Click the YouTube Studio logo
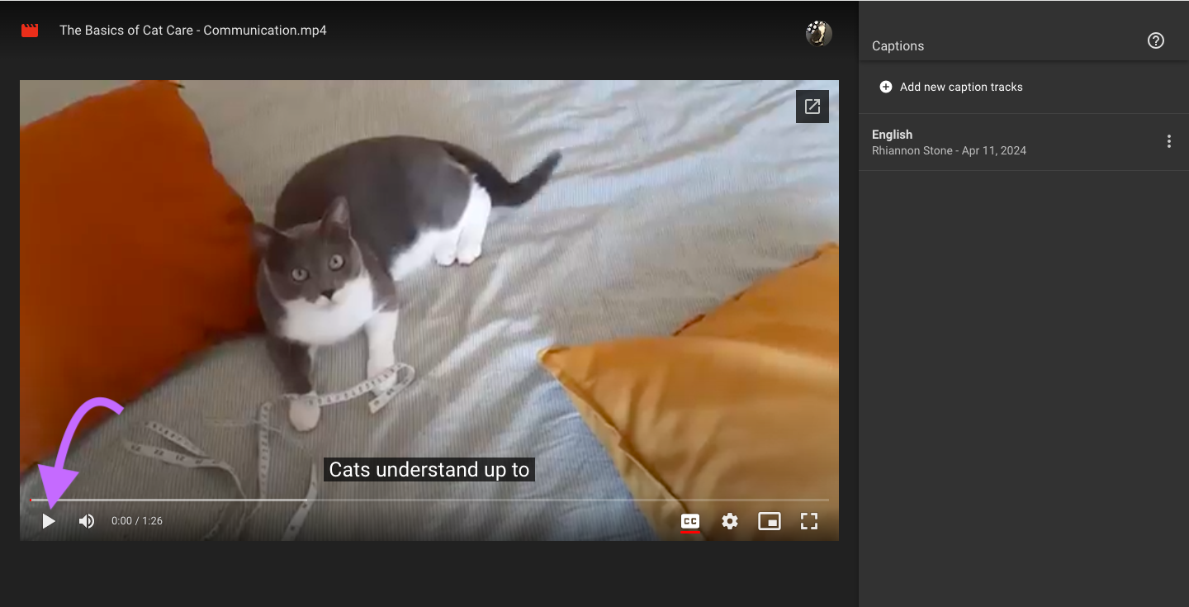The image size is (1189, 607). 30,30
